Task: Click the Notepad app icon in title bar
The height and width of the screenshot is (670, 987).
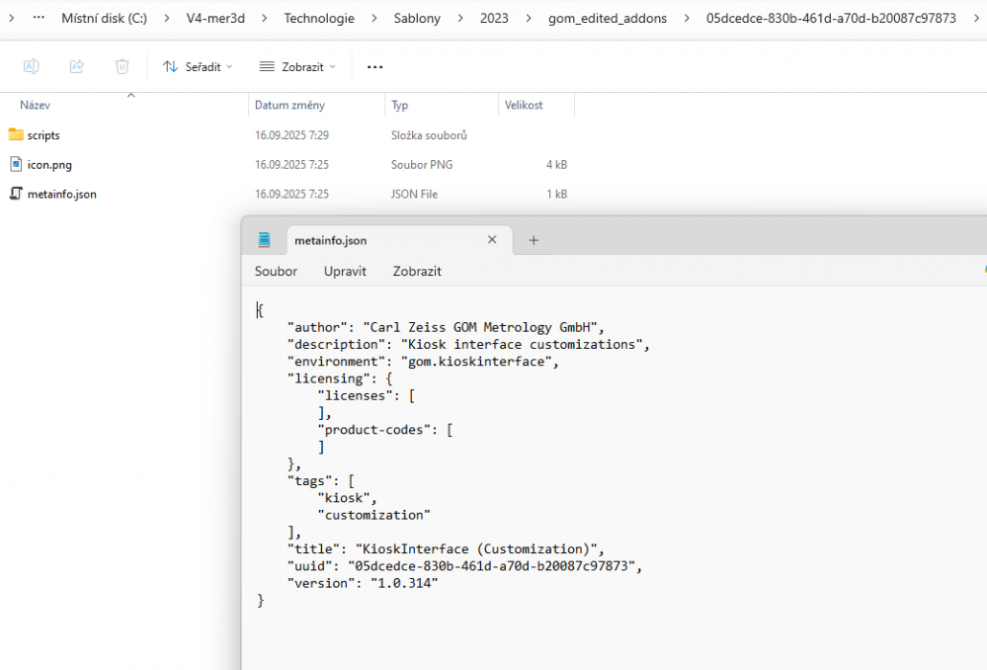Action: [264, 240]
